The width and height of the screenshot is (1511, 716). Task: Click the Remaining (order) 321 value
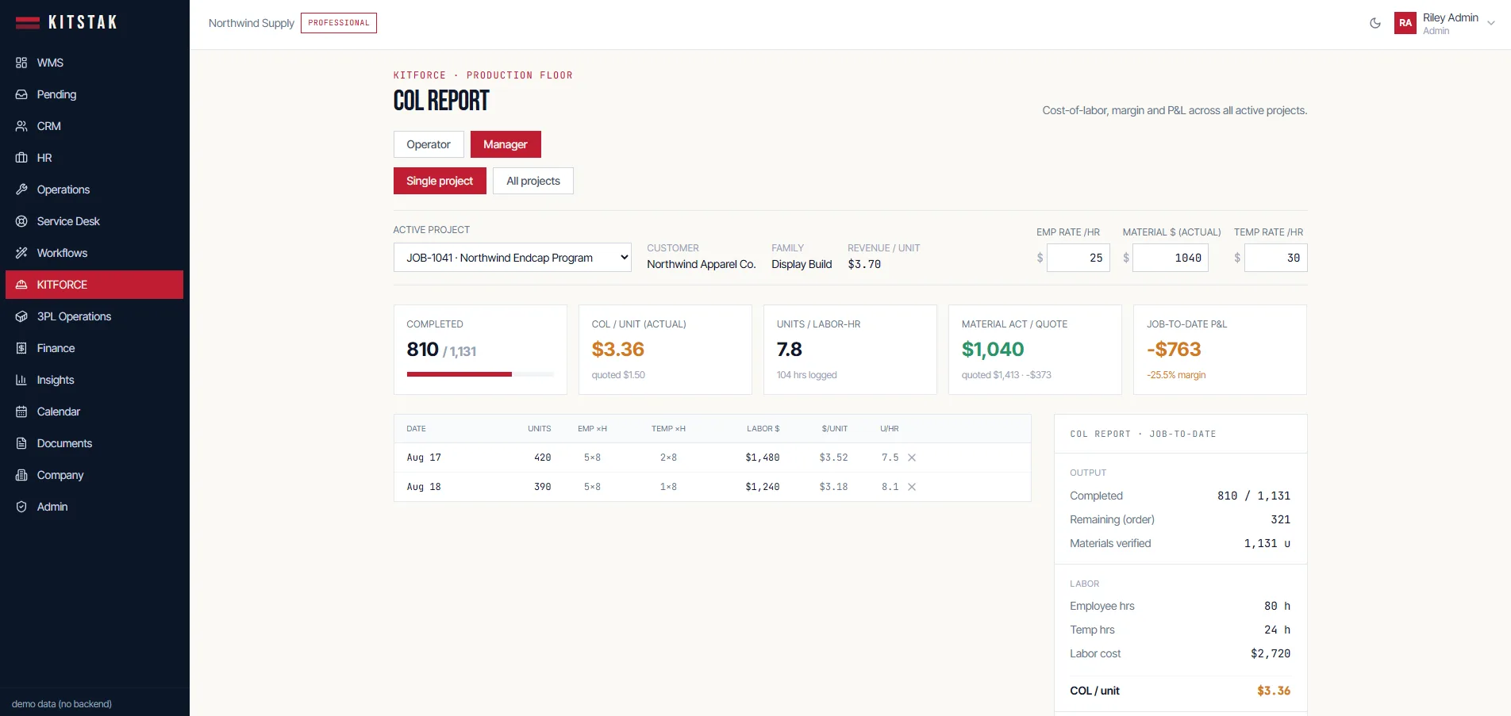(1281, 520)
